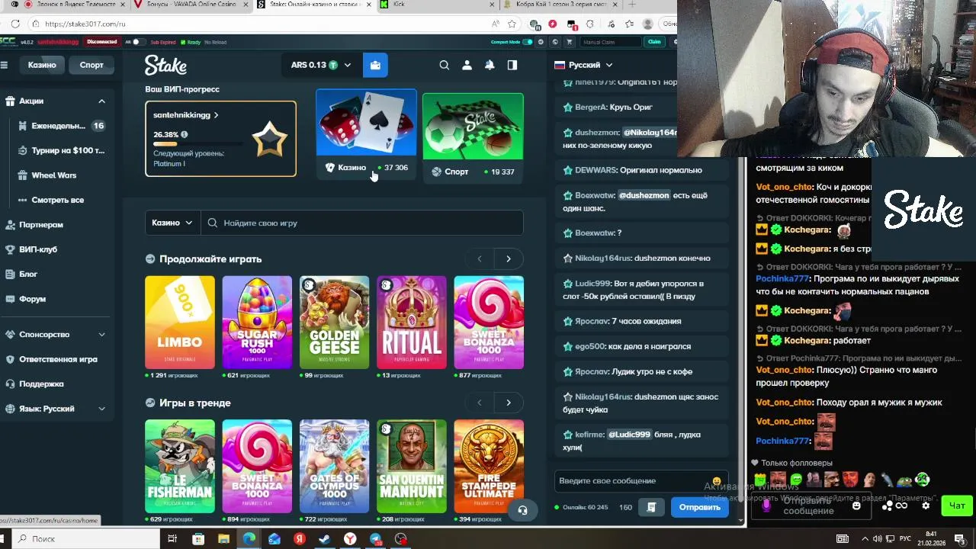Click the emoji icon in Stake chat input
Viewport: 976px width, 549px height.
point(716,481)
